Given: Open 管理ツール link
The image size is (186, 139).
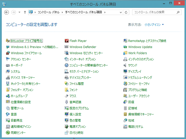Looking at the screenshot, I should (x=17, y=108).
